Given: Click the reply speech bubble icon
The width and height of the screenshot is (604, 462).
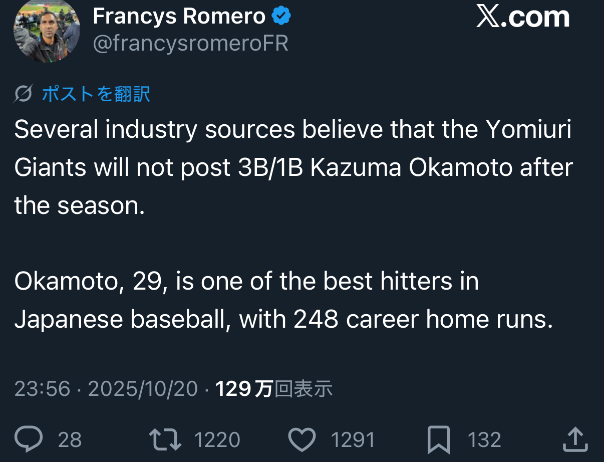Looking at the screenshot, I should pyautogui.click(x=29, y=439).
